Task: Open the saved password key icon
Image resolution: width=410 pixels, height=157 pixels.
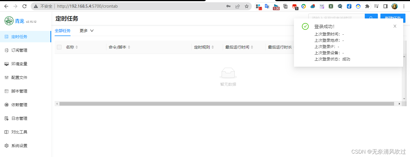Action: 228,6
